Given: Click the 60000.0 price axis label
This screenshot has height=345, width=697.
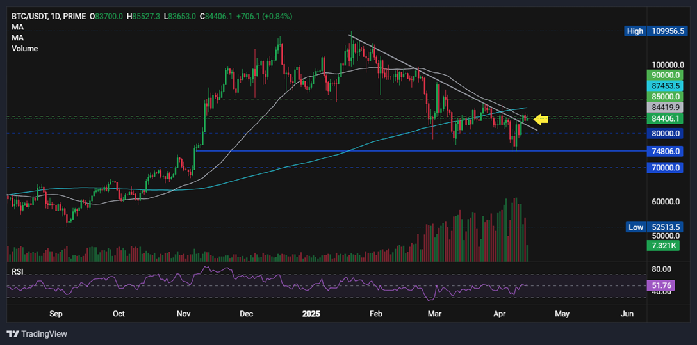Looking at the screenshot, I should [x=665, y=201].
